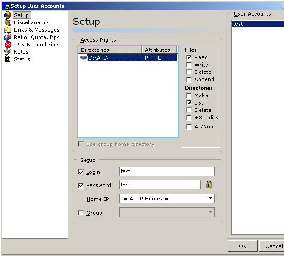
Task: Click the Directories column header
Action: pyautogui.click(x=110, y=50)
